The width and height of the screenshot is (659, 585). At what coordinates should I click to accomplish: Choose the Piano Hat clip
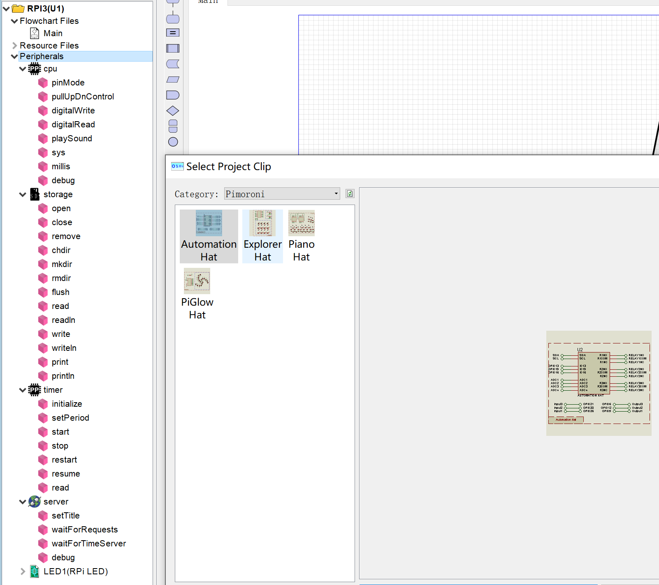coord(302,236)
